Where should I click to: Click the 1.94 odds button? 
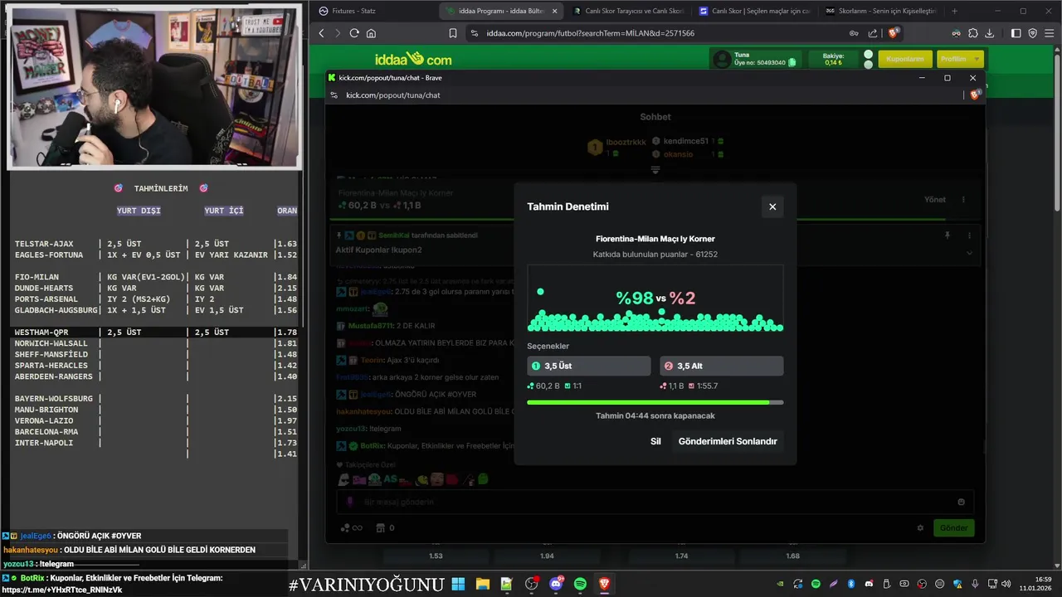pos(547,556)
